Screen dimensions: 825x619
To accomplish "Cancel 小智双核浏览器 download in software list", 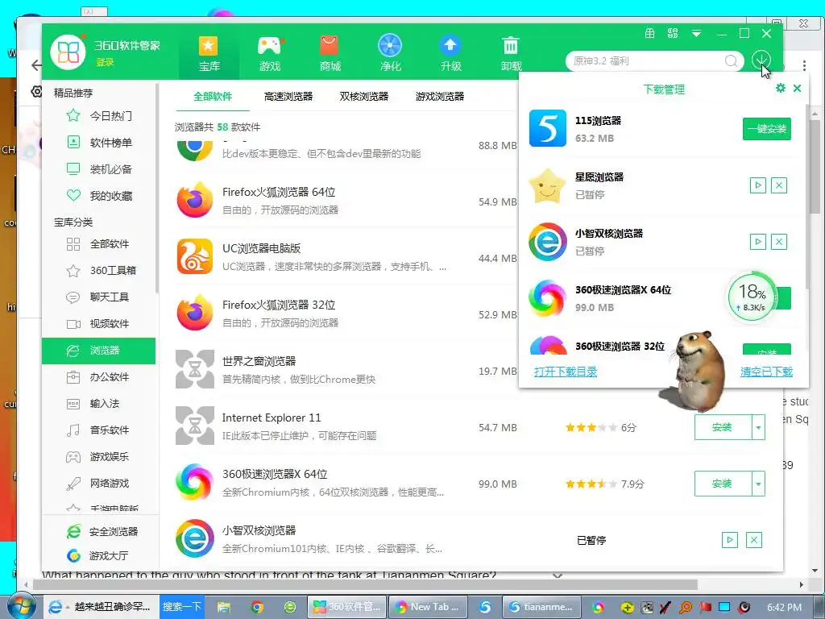I will pos(754,540).
